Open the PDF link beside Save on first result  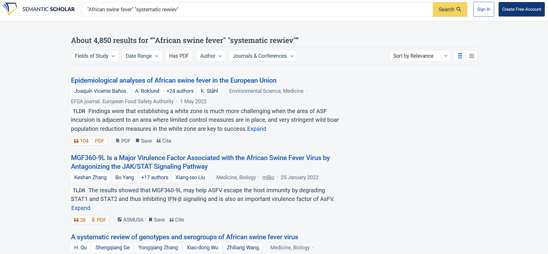[123, 141]
